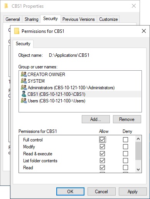Click the Add... button
Image resolution: width=150 pixels, height=199 pixels.
[x=96, y=119]
